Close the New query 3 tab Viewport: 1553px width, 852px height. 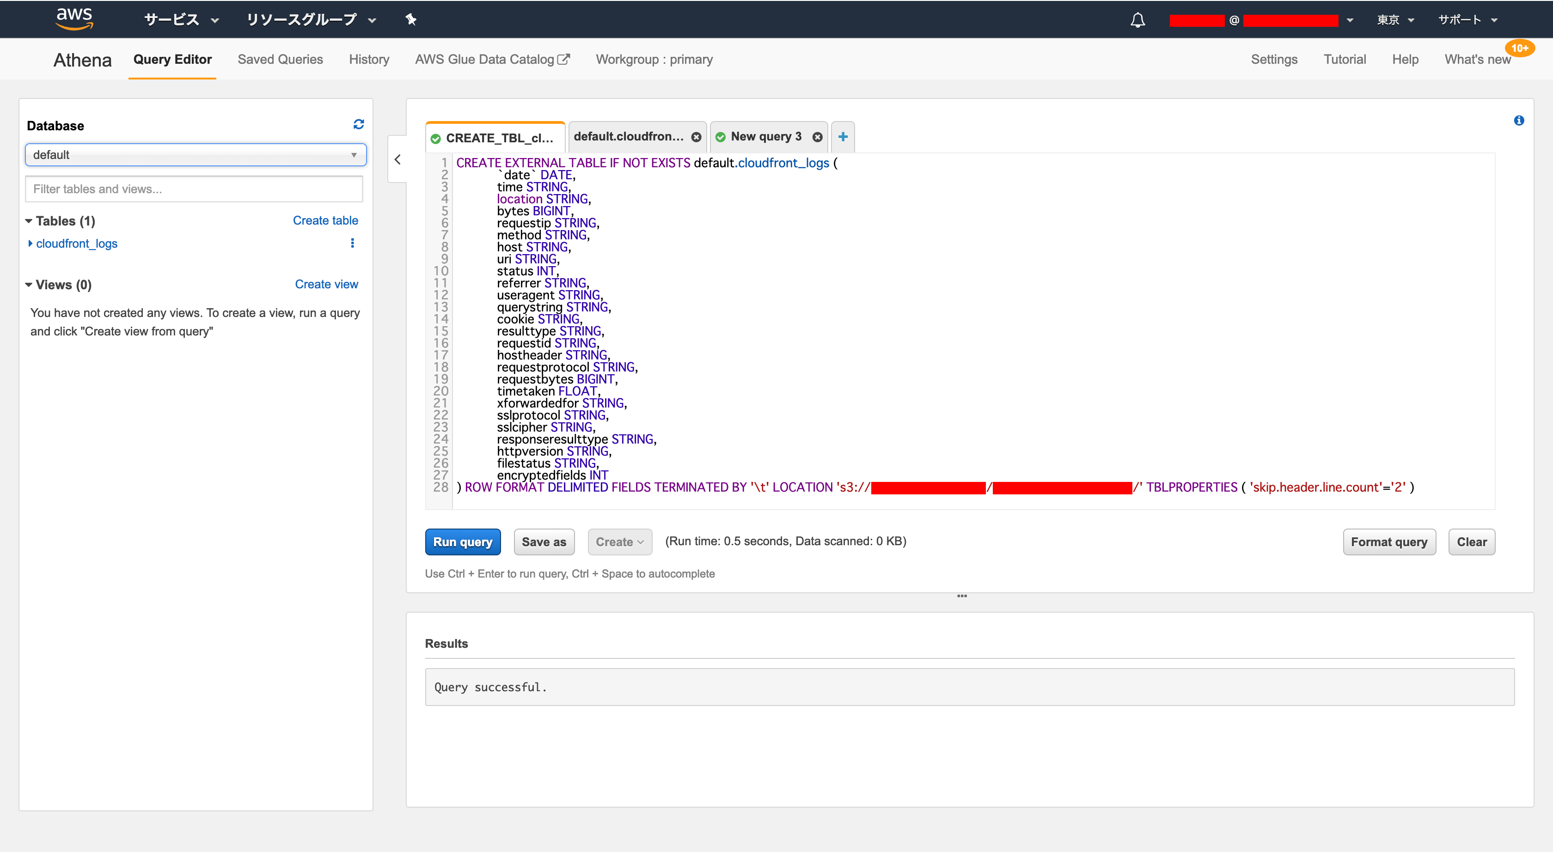pyautogui.click(x=817, y=137)
